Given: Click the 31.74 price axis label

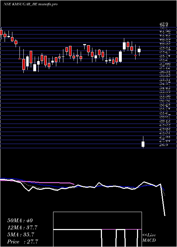Looking at the screenshot, I should [165, 109].
